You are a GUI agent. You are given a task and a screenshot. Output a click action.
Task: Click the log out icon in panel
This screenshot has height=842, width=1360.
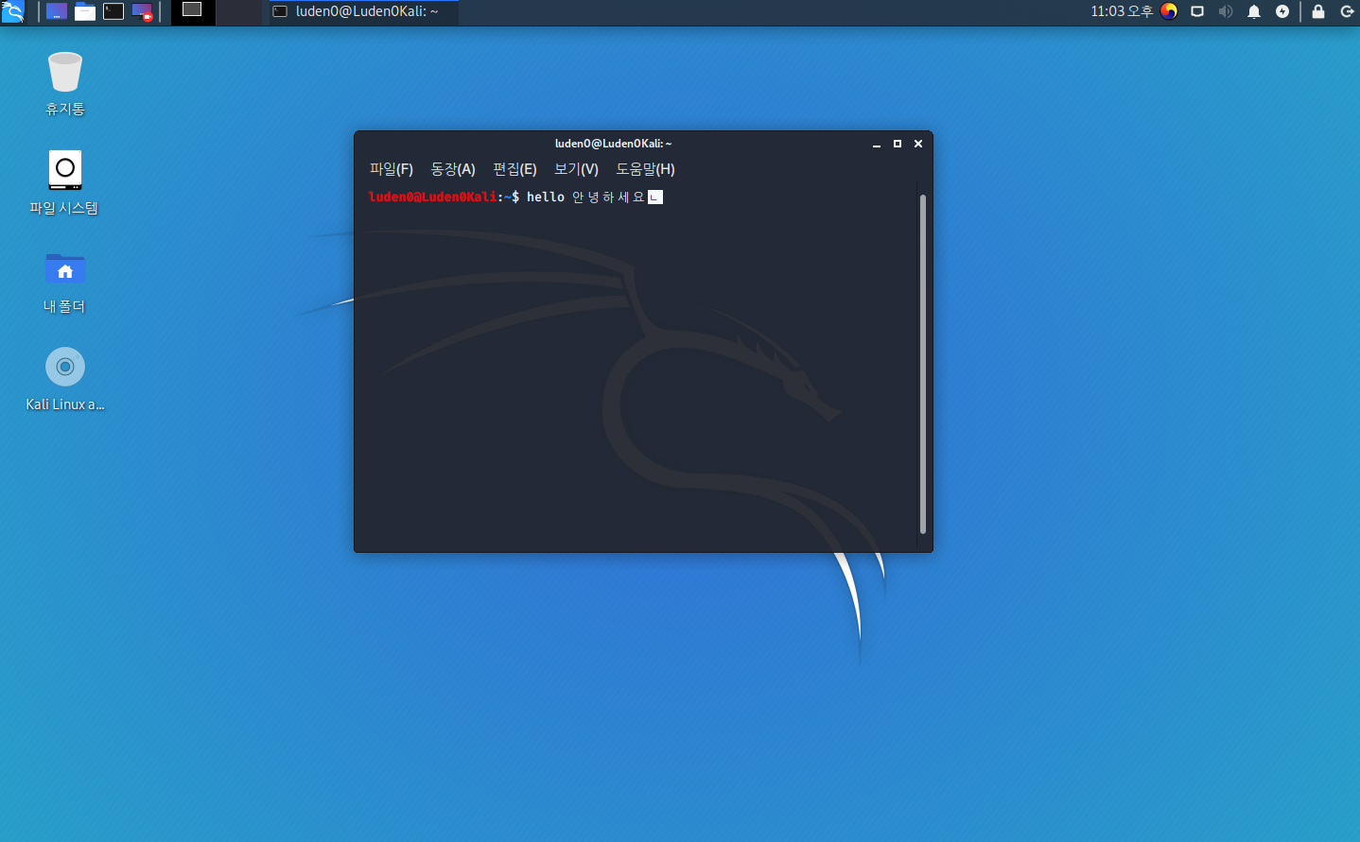pos(1347,11)
